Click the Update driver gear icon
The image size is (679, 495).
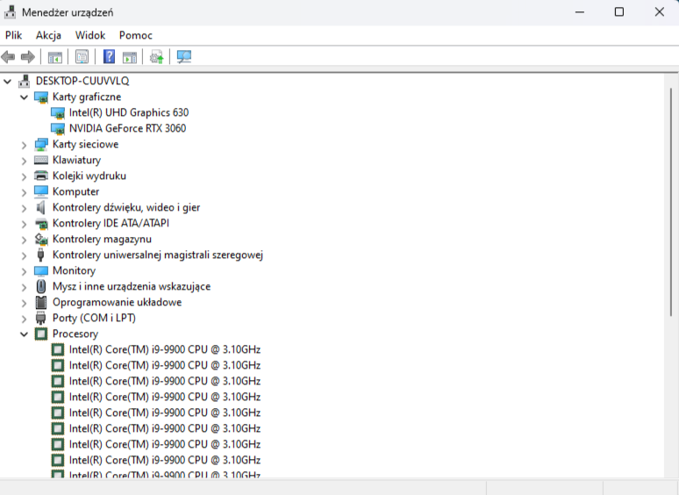pyautogui.click(x=156, y=57)
